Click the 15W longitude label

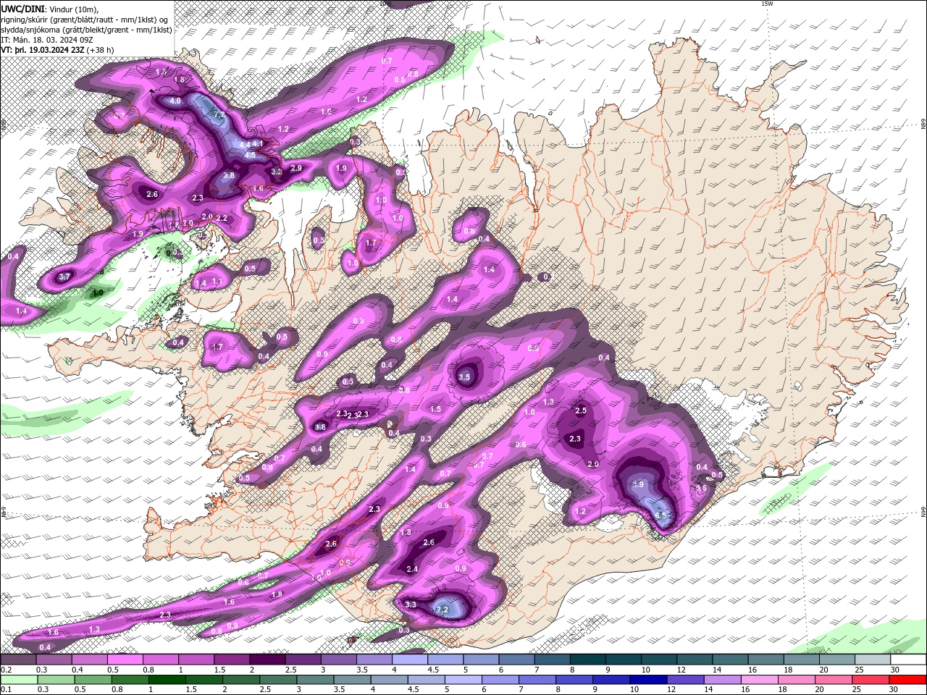[x=767, y=4]
